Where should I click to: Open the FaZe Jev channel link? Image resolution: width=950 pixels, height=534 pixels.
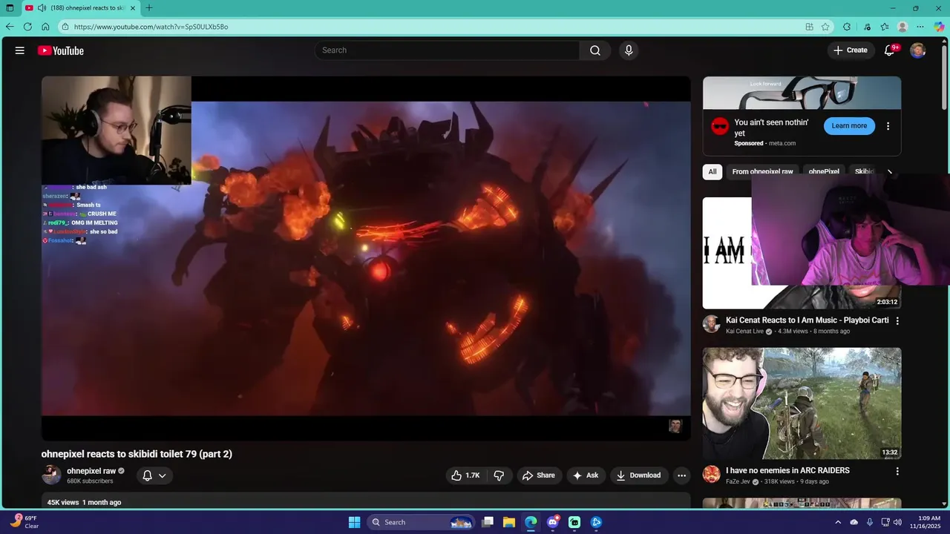click(x=738, y=482)
